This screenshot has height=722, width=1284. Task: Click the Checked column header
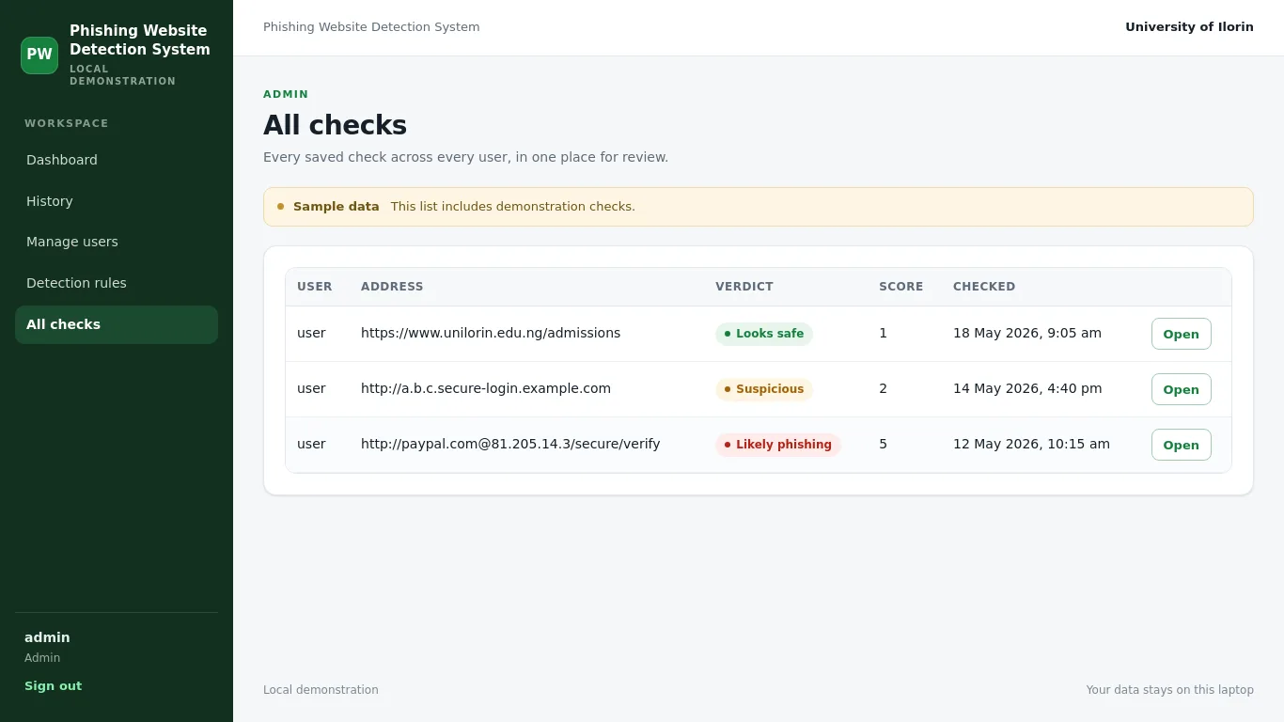point(984,287)
